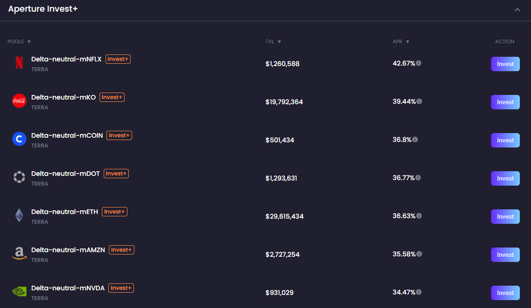531x308 pixels.
Task: Click Invest+ badge on Delta-neutral-mDOT
Action: coord(116,174)
